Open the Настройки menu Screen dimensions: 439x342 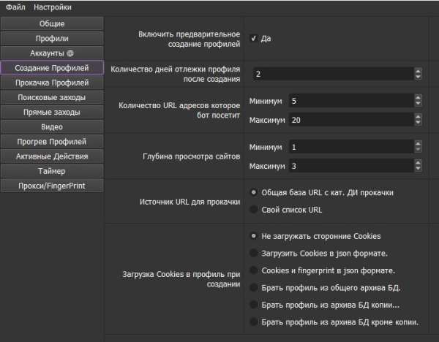pos(53,7)
